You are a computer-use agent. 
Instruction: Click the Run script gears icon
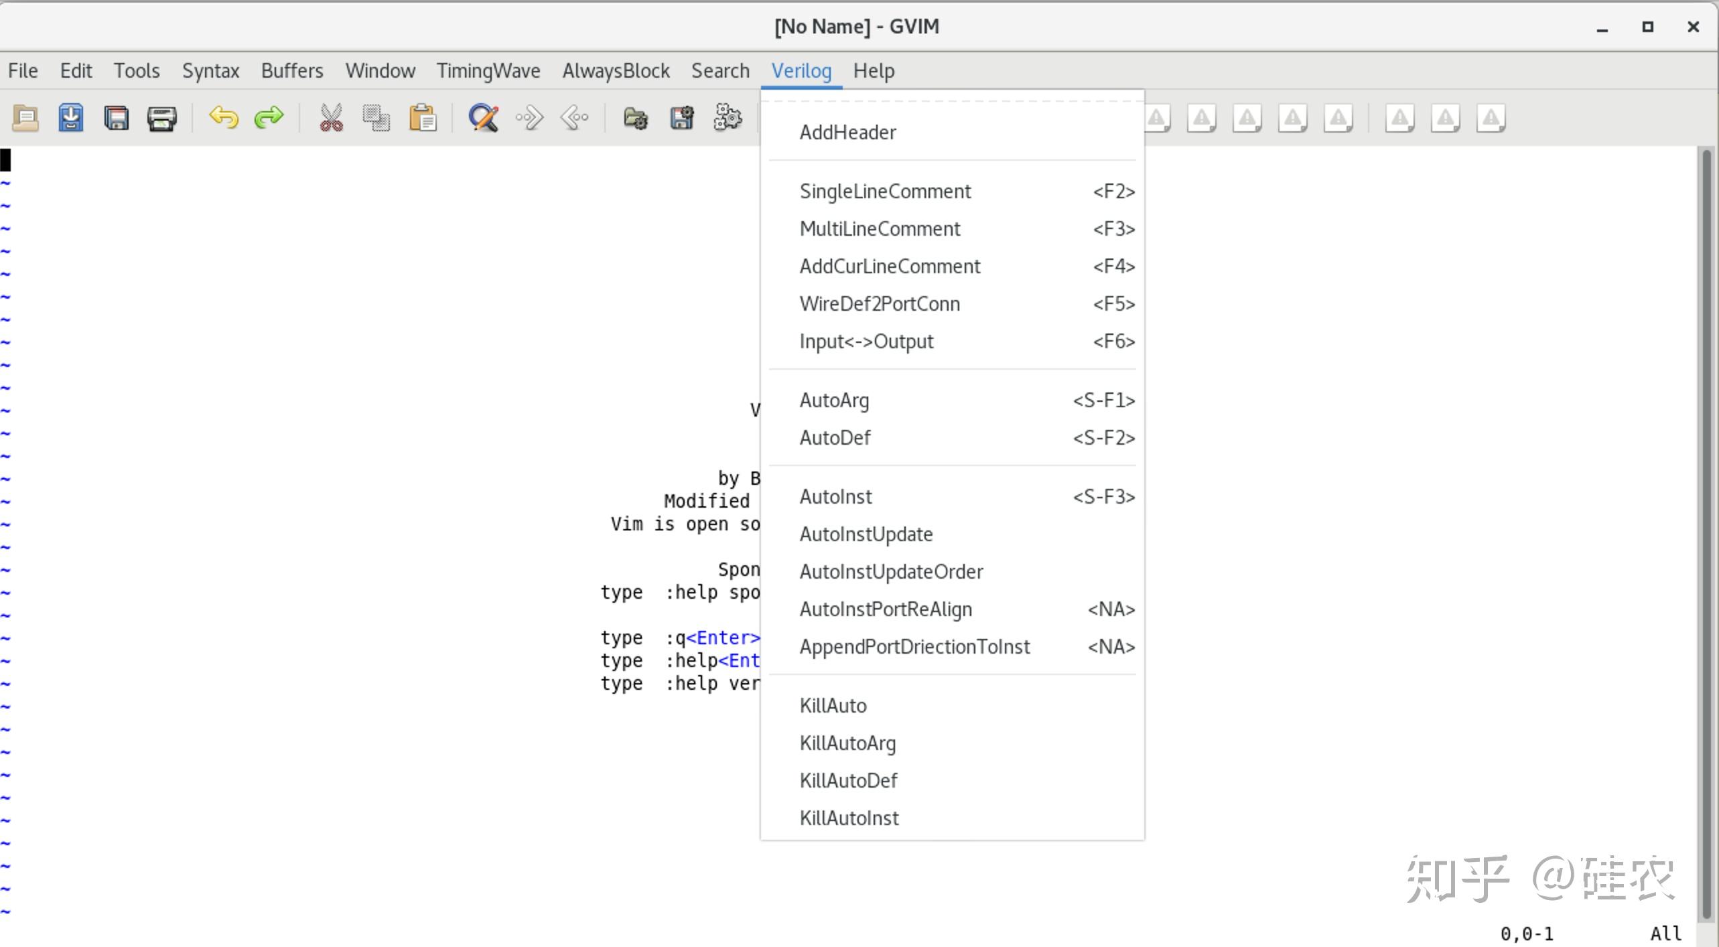coord(727,119)
